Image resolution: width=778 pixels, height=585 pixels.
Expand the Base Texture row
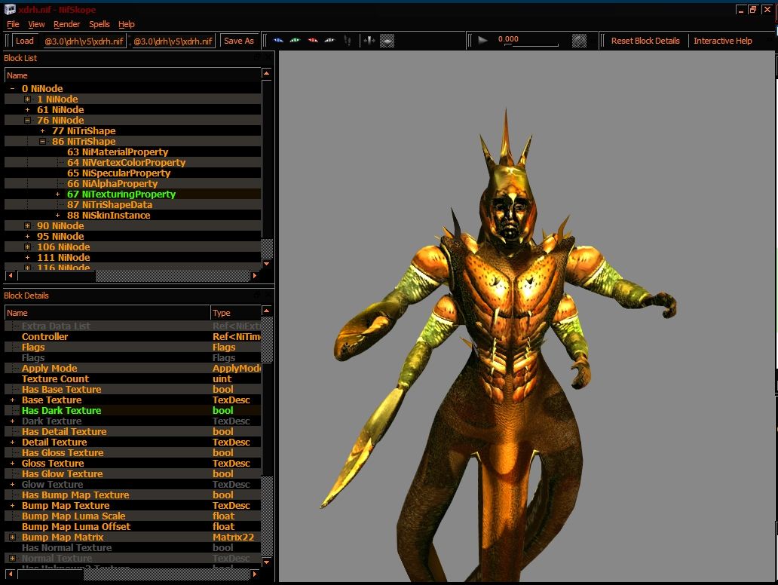pyautogui.click(x=12, y=400)
